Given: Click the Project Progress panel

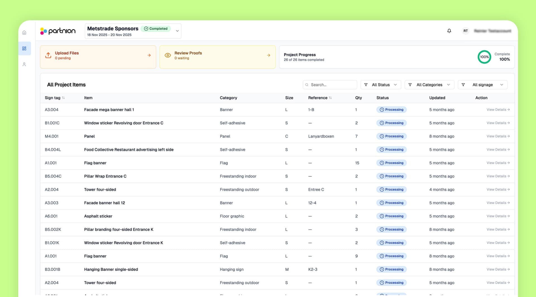Looking at the screenshot, I should point(397,57).
